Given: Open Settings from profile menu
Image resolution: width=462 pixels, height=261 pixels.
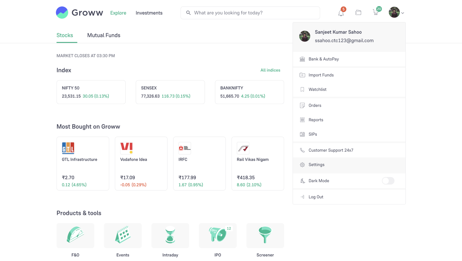Looking at the screenshot, I should [x=349, y=165].
